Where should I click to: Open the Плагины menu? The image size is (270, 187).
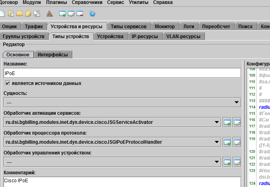56,2
